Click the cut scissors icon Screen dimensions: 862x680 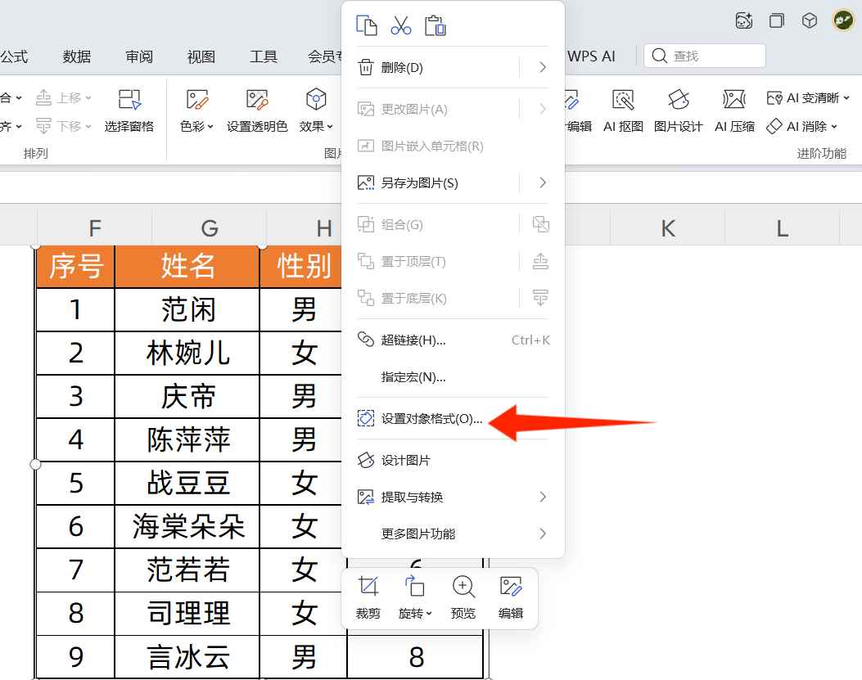pyautogui.click(x=401, y=25)
